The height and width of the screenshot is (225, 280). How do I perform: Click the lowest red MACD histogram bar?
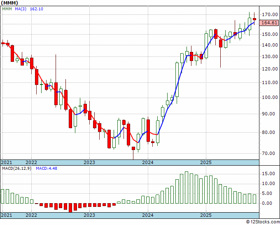(70, 208)
